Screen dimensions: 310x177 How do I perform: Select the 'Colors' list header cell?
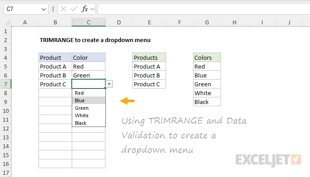[x=207, y=58]
